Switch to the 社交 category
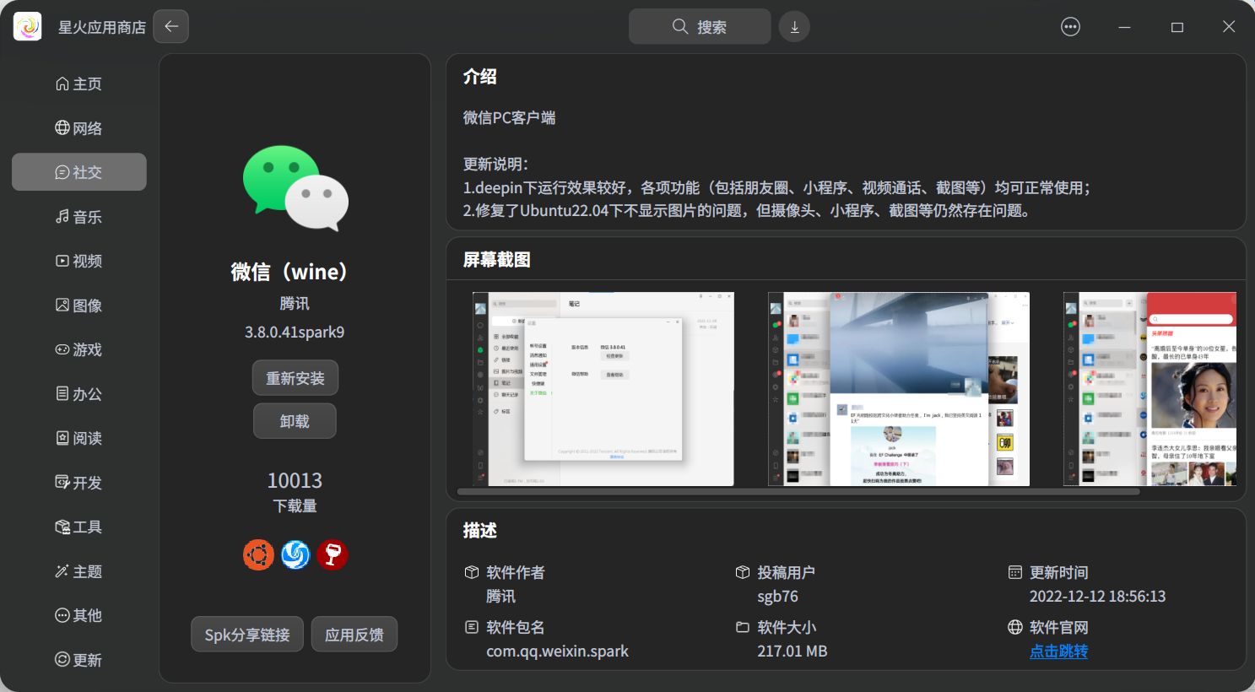Screen dimensions: 1255x692 pos(78,171)
